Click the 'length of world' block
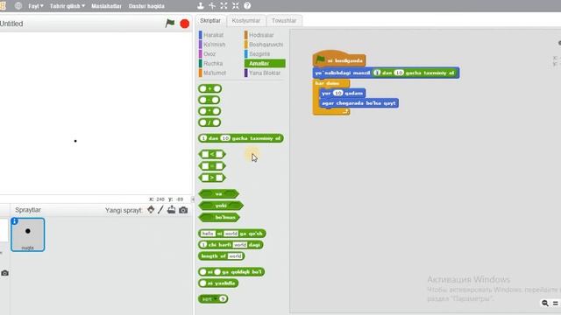Image resolution: width=561 pixels, height=315 pixels. point(222,256)
